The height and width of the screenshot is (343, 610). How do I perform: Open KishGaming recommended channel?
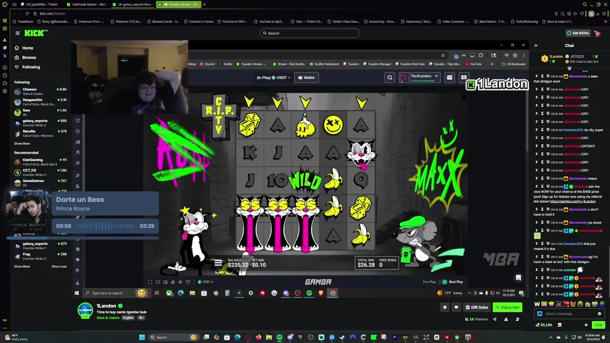tap(41, 161)
